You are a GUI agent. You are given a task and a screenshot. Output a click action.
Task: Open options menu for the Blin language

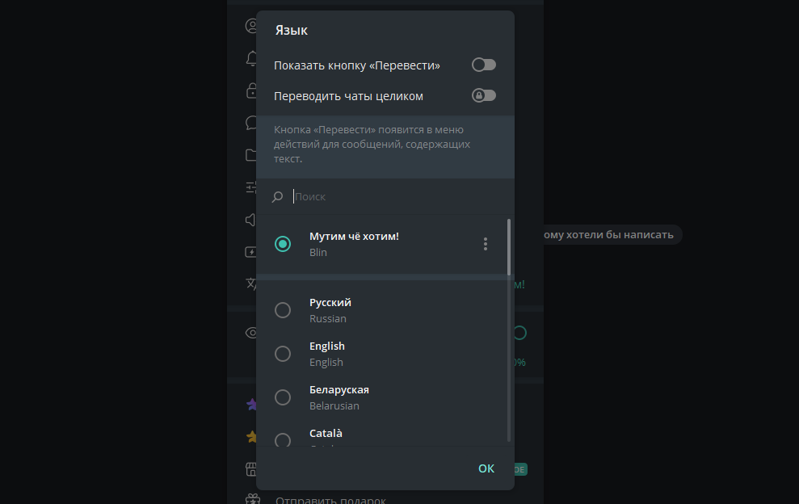click(x=486, y=244)
